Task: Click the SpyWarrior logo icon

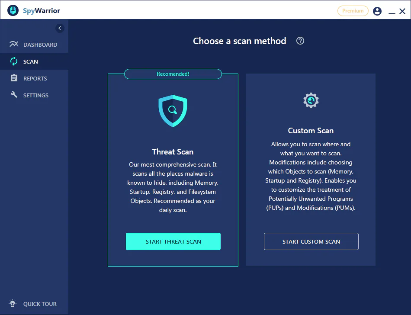Action: click(x=13, y=10)
